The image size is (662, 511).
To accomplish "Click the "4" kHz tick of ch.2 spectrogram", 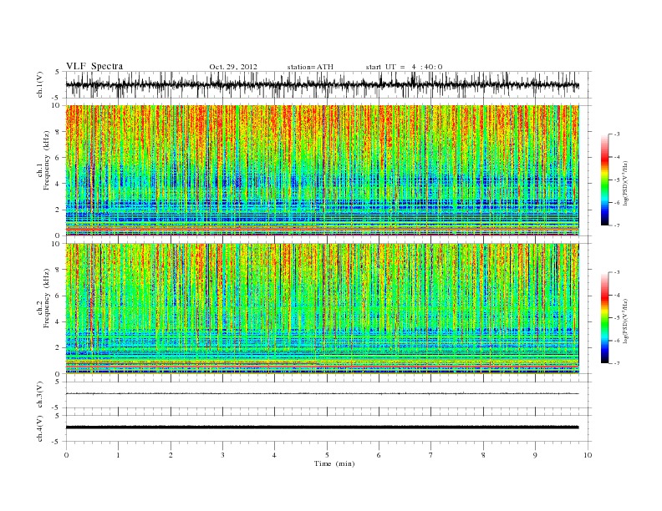I will (59, 321).
